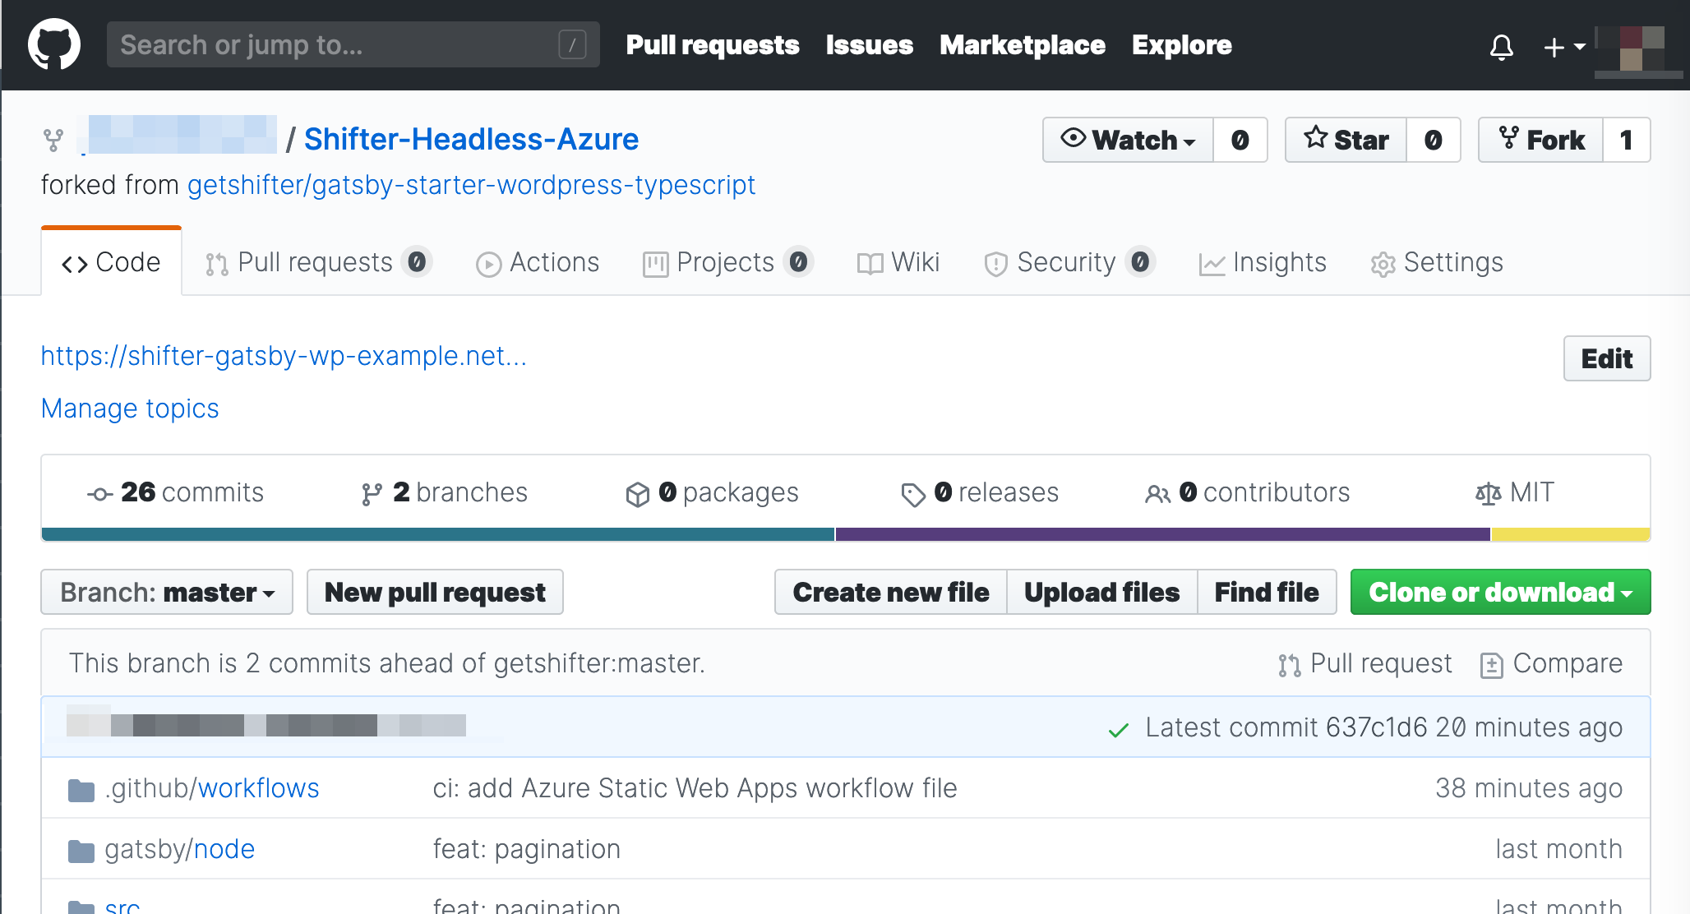Switch to the Actions tab
Viewport: 1690px width, 914px height.
tap(538, 262)
